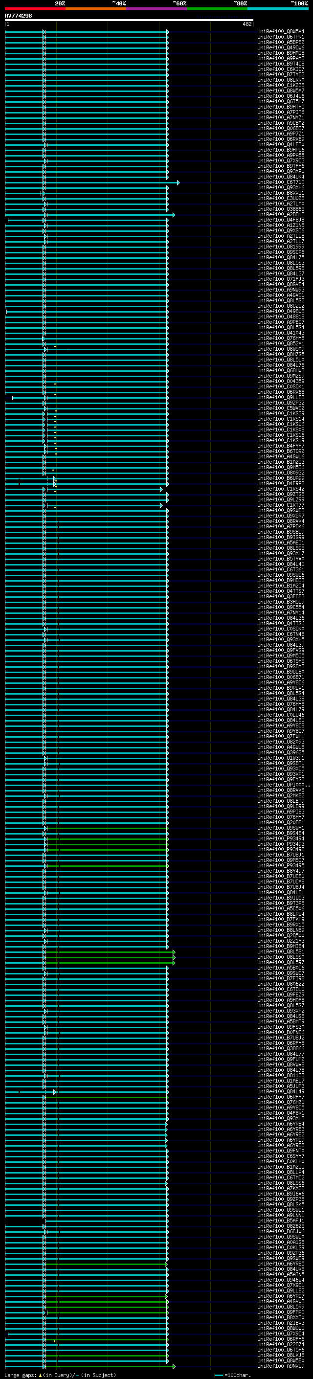This screenshot has width=313, height=1379.
Task: Select label UniRef100_Q8W5B0
Action: [281, 1361]
